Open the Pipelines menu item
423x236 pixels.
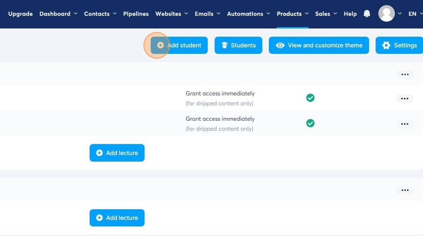point(136,14)
